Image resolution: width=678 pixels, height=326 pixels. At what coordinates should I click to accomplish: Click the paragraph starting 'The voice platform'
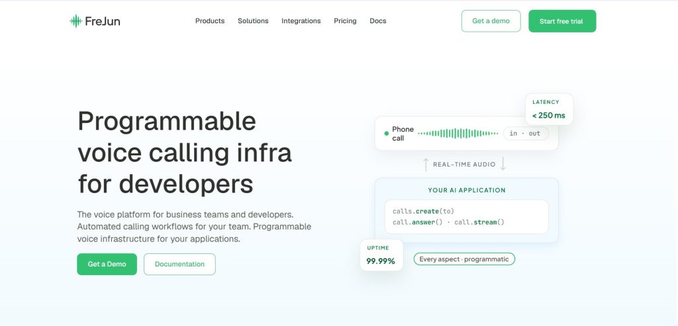click(194, 227)
